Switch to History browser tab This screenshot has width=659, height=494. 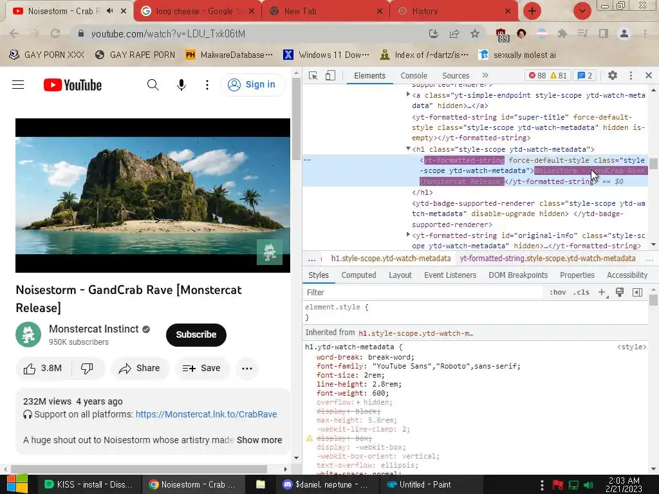click(454, 11)
